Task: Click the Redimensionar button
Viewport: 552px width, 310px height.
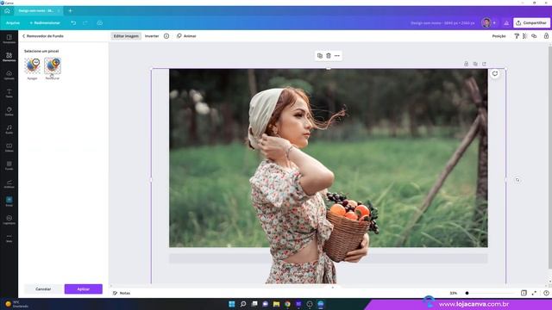Action: click(x=45, y=23)
